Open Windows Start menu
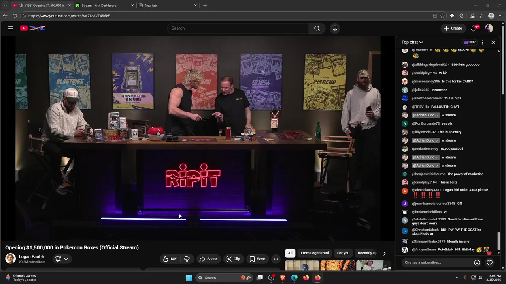This screenshot has height=284, width=506. (189, 278)
